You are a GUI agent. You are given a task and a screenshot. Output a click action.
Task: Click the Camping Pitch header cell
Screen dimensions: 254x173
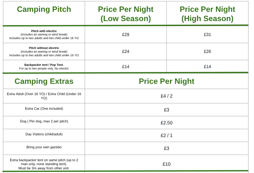pos(44,9)
